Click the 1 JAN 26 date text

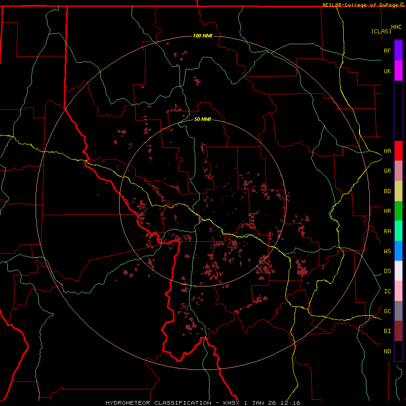point(260,403)
